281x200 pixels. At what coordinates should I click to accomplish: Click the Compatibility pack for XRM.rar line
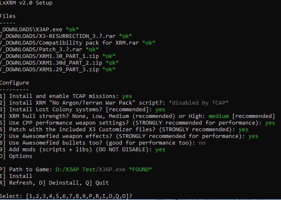pyautogui.click(x=77, y=43)
